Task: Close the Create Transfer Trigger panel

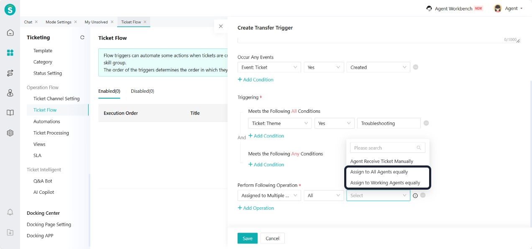Action: [x=221, y=26]
